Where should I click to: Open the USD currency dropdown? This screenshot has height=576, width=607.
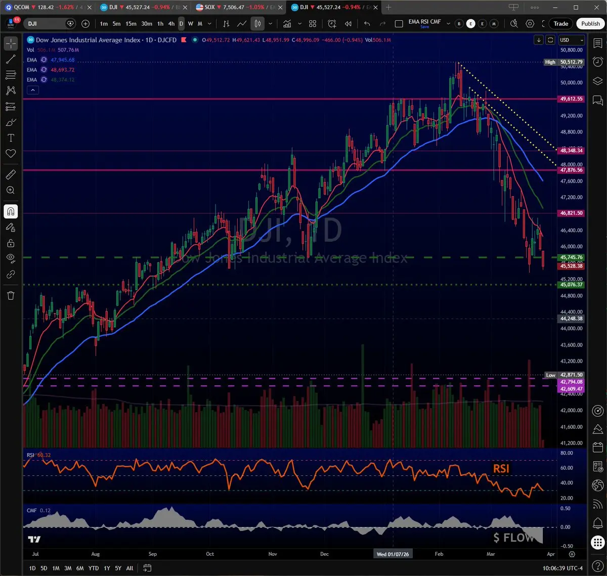(x=571, y=40)
